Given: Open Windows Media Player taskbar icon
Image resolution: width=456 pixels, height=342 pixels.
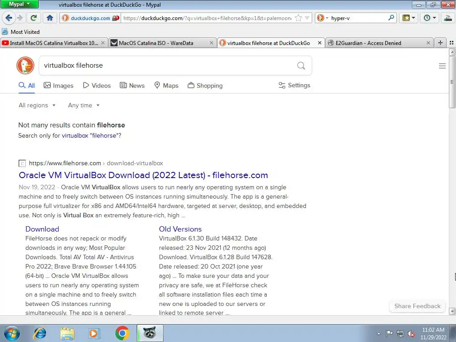Looking at the screenshot, I should [94, 333].
